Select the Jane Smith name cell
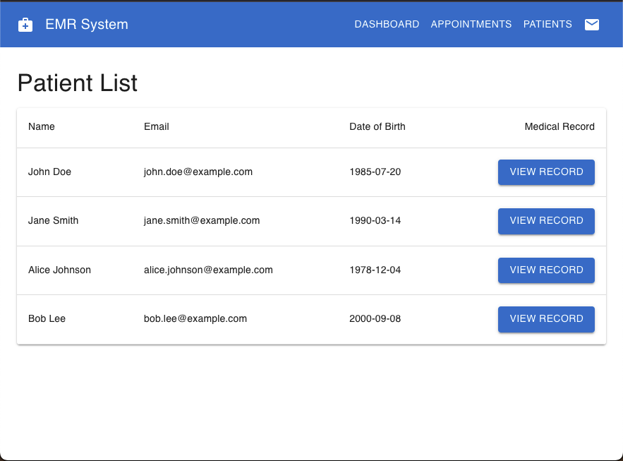 53,221
